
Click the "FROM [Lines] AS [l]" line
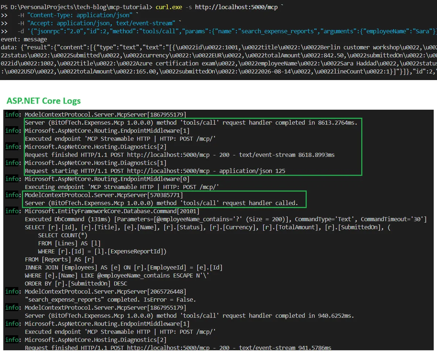click(x=69, y=244)
